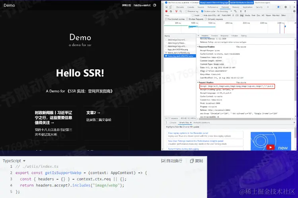Select inspect element picker icon

(166, 7)
